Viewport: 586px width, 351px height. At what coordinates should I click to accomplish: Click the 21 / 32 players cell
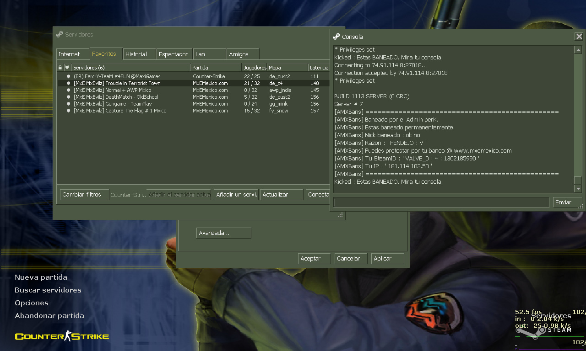pos(252,83)
